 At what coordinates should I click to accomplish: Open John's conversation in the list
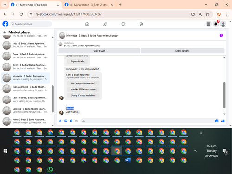pyautogui.click(x=26, y=121)
